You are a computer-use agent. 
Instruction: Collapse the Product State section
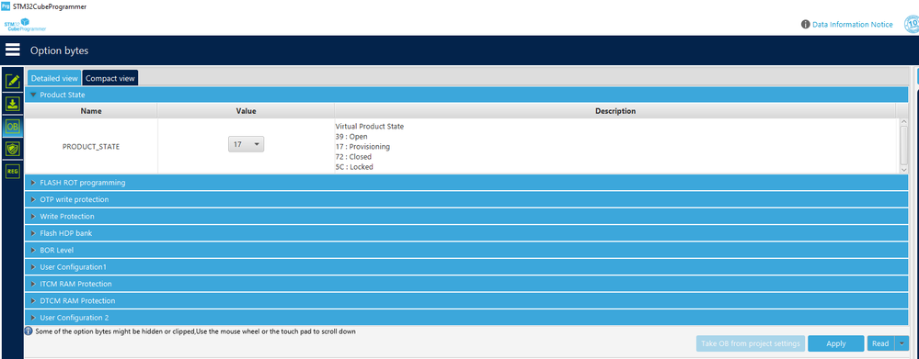point(466,95)
